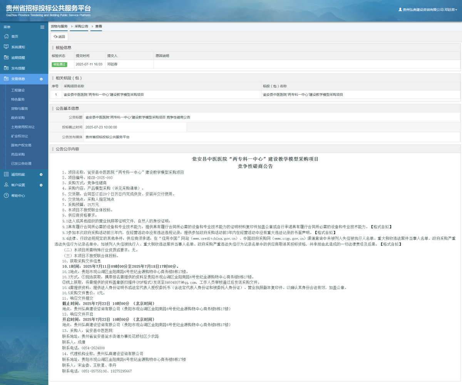Select 药品采购 in the sidebar submenu
The image size is (462, 385).
pos(18,154)
